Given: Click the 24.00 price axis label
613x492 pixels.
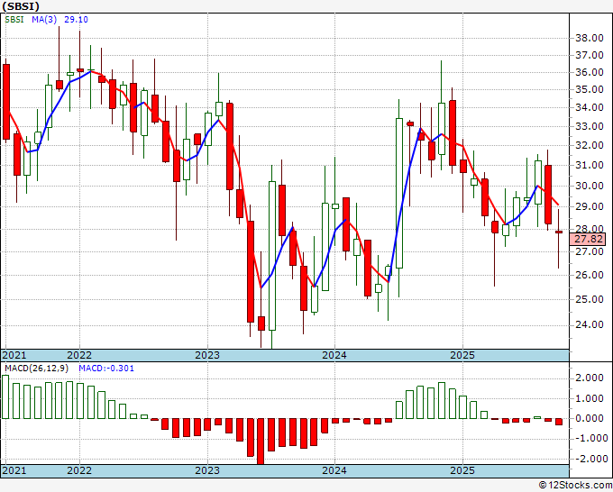Looking at the screenshot, I should [589, 324].
